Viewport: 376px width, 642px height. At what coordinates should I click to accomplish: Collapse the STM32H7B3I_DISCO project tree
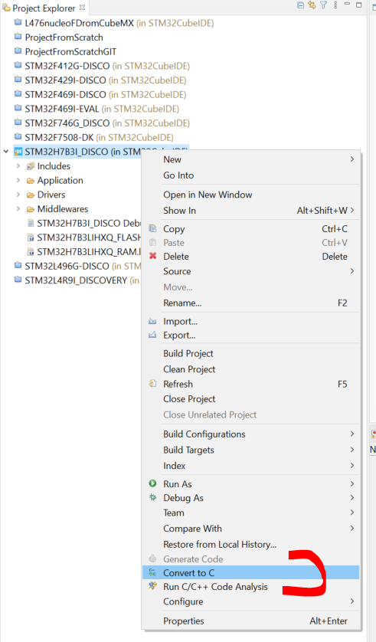tap(6, 152)
